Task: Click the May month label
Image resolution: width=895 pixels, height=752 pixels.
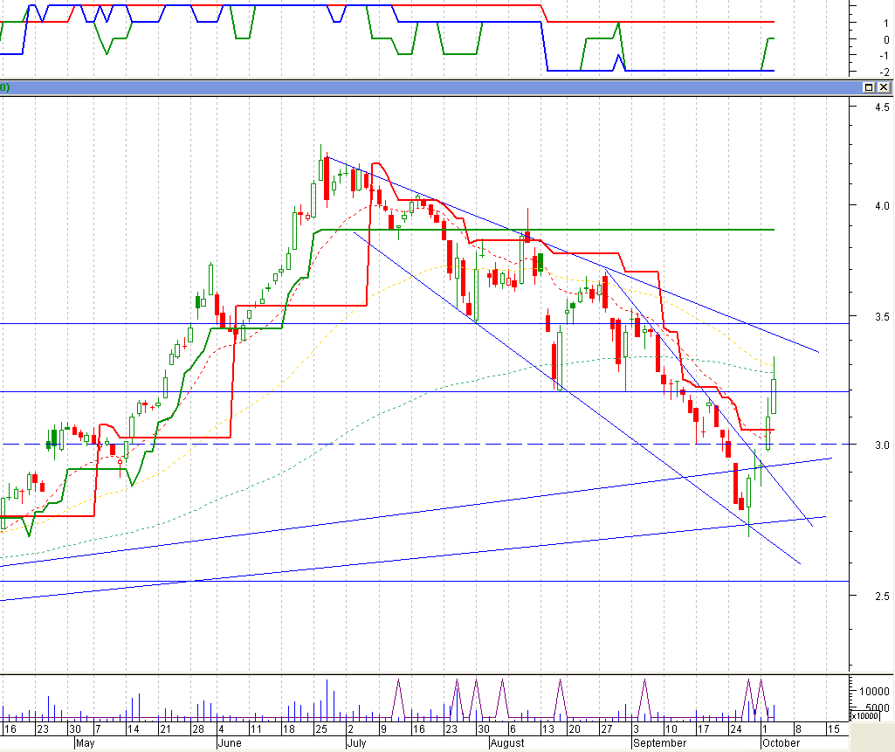Action: pyautogui.click(x=85, y=743)
